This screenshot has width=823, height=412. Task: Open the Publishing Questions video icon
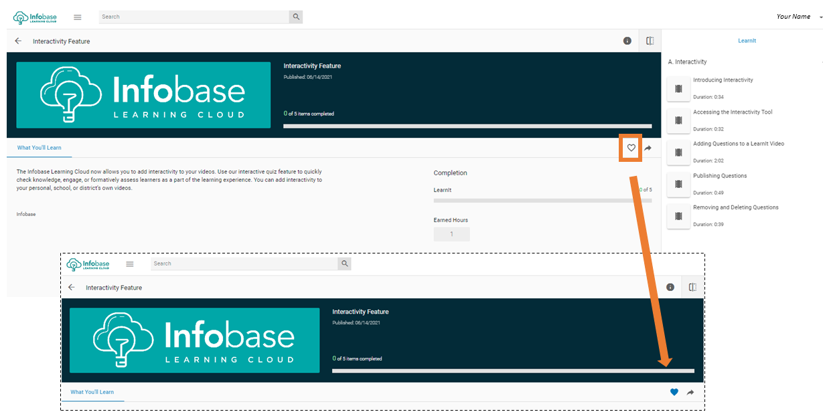(678, 184)
